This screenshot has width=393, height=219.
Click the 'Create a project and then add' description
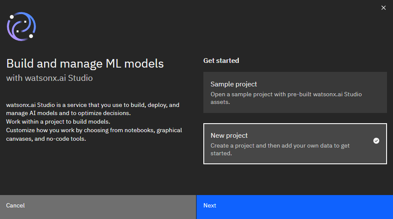click(280, 149)
